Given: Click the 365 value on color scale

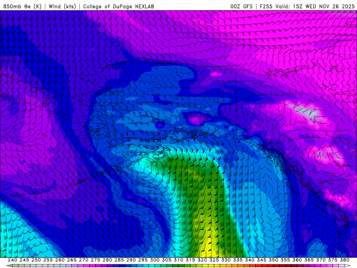Looking at the screenshot, I should click(309, 260).
